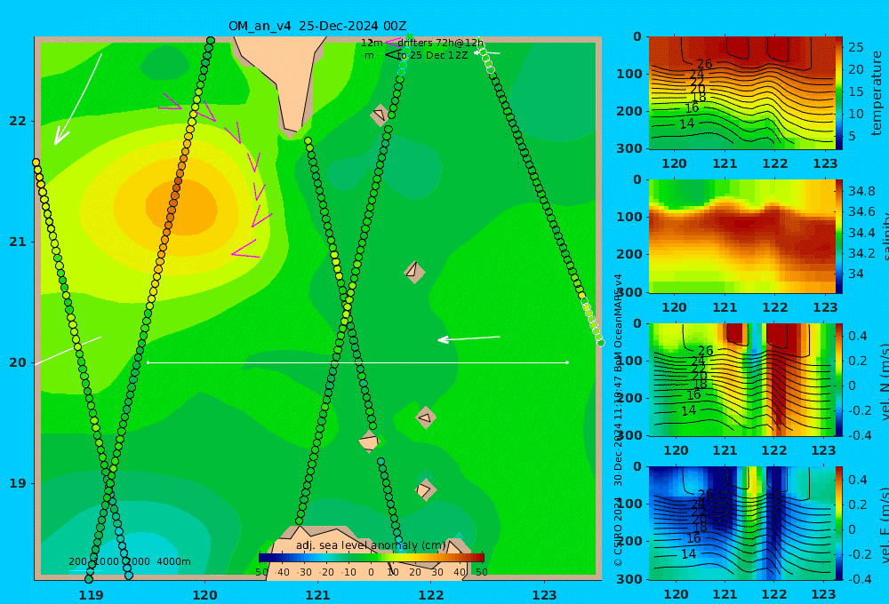Click the 'vel. N (m/s)' axis label
The image size is (889, 604).
coord(885,381)
